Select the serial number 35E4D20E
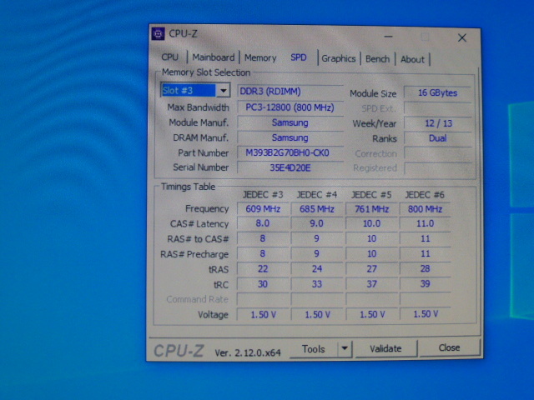 click(290, 167)
